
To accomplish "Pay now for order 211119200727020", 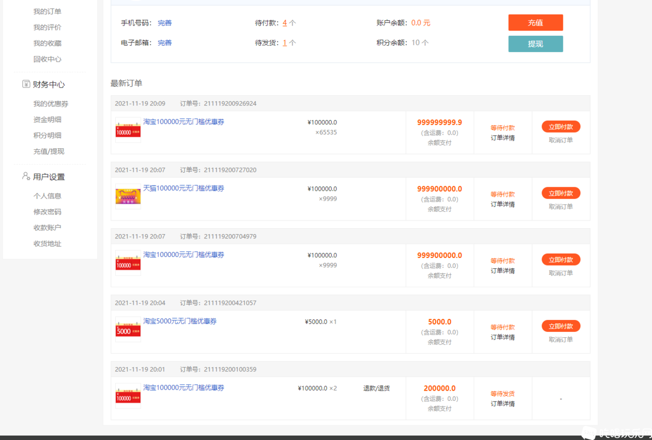I will pyautogui.click(x=561, y=193).
